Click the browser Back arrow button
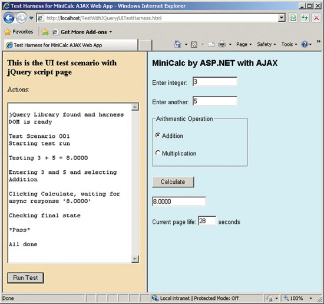Image resolution: width=324 pixels, height=304 pixels. pos(9,18)
